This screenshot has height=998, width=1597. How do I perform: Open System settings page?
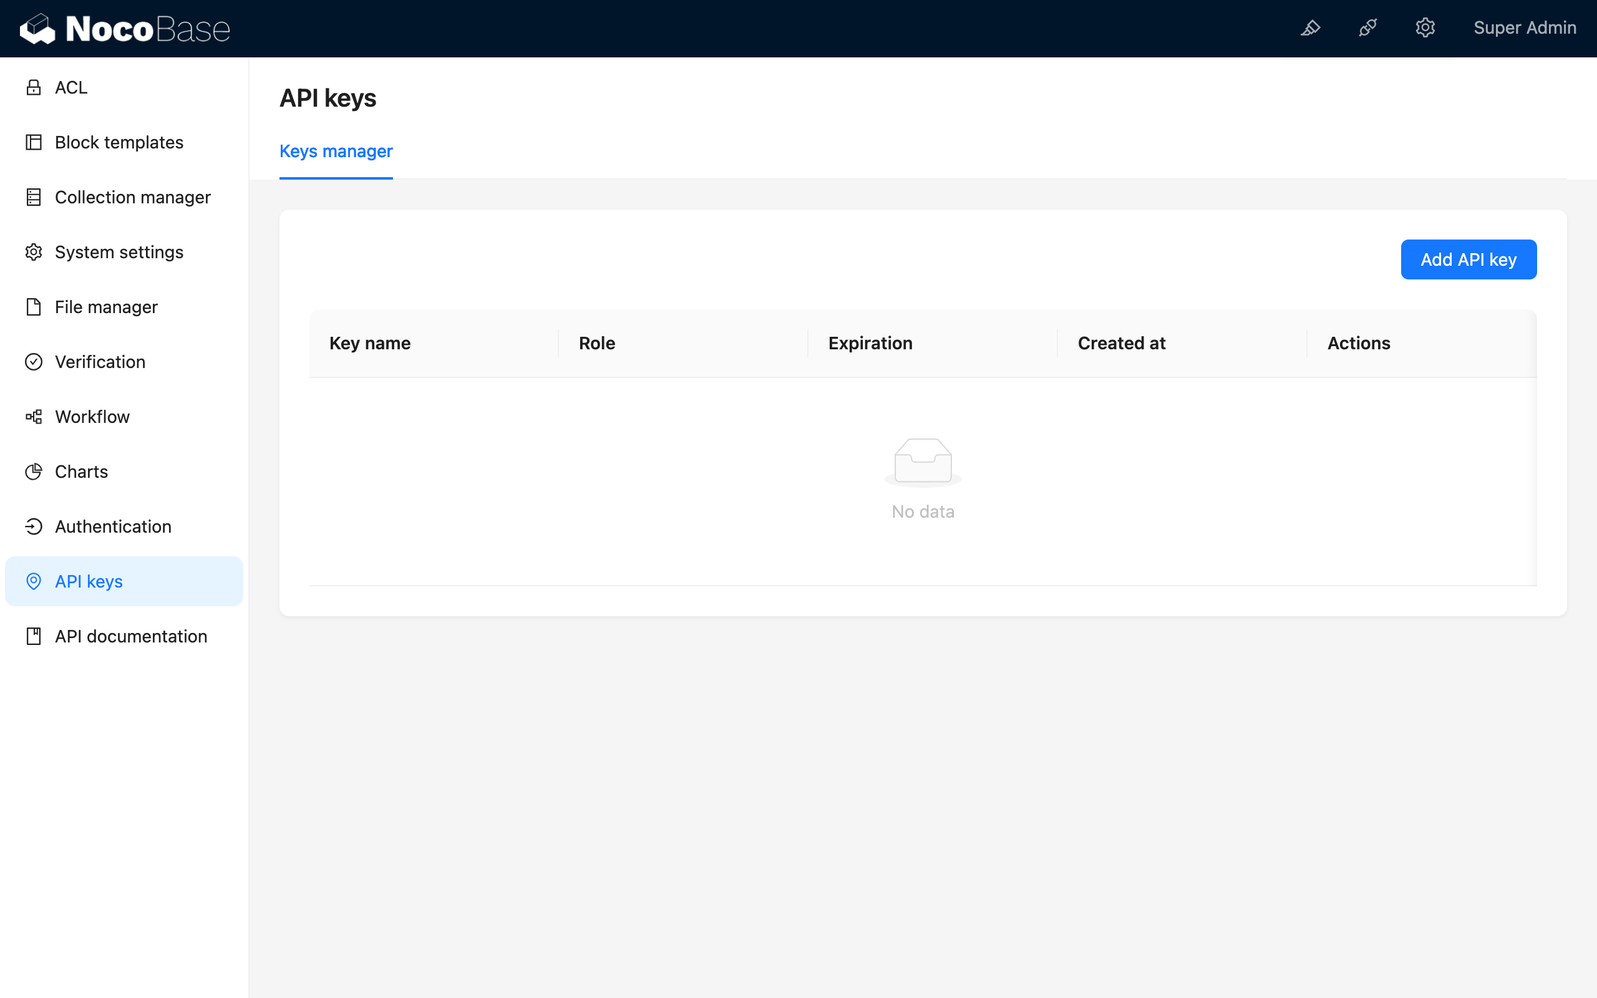click(x=119, y=252)
